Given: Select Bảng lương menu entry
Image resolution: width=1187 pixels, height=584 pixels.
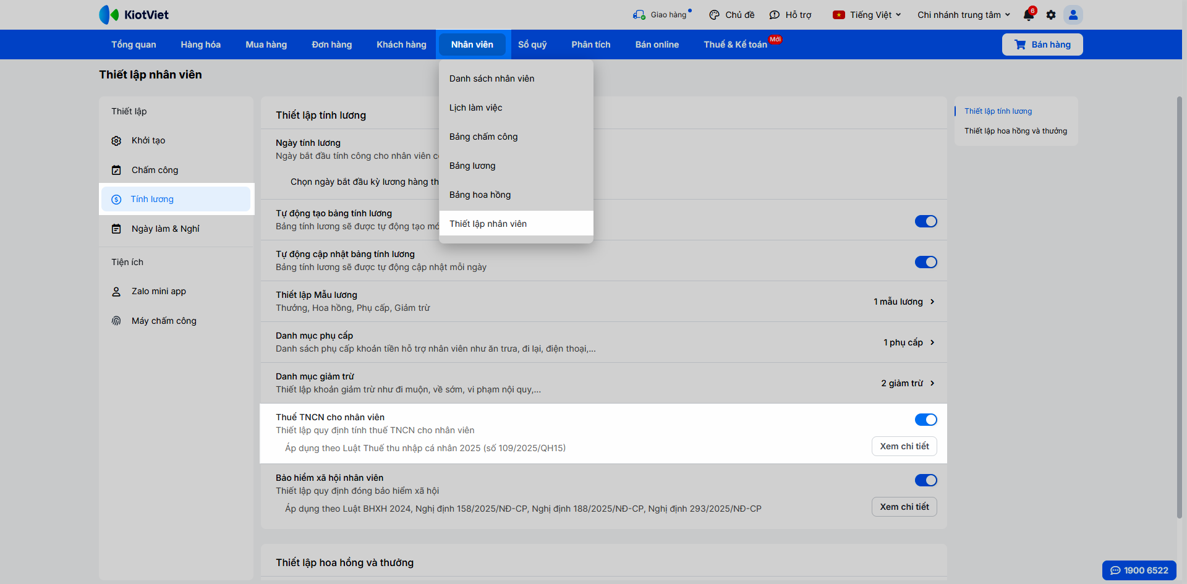Looking at the screenshot, I should (516, 166).
